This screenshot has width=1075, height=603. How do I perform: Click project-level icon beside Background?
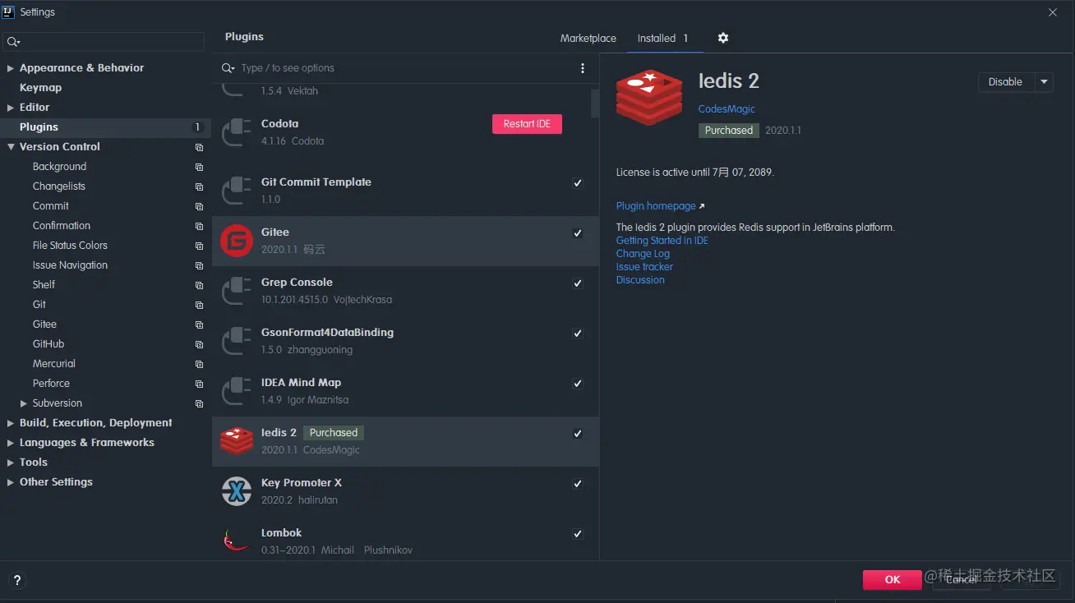pos(199,167)
